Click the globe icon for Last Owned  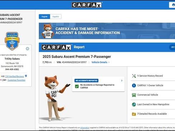coord(134,105)
